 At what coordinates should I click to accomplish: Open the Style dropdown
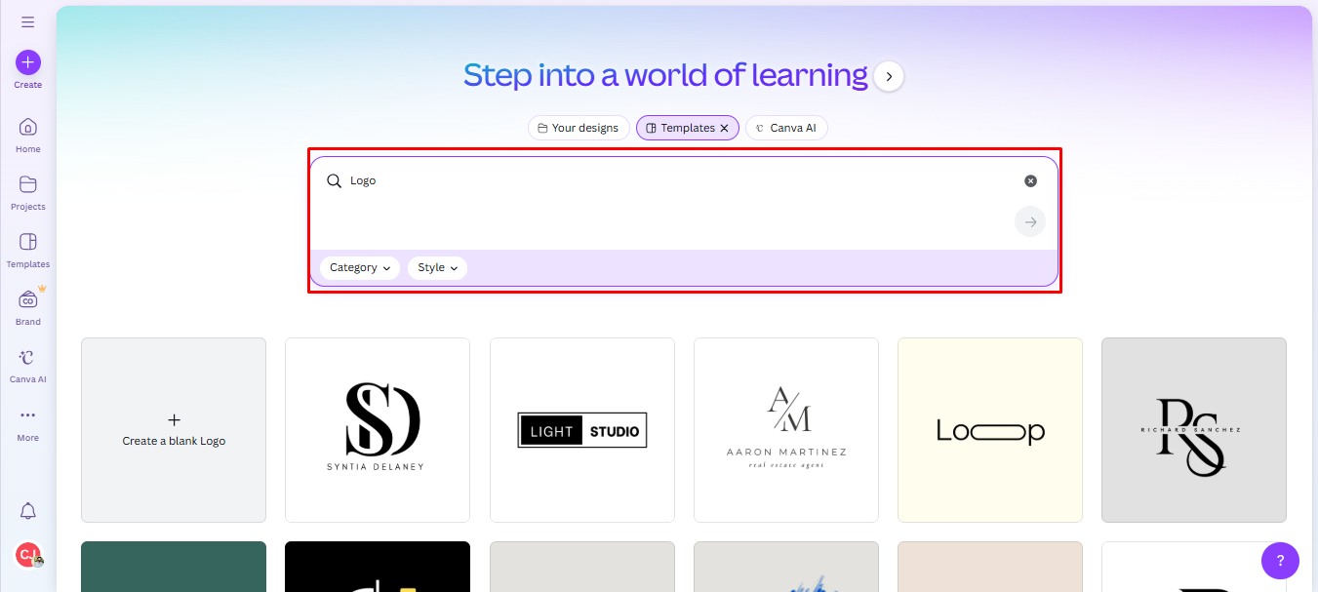[437, 267]
